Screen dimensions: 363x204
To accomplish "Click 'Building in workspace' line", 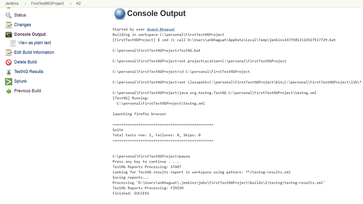I will [x=168, y=34].
